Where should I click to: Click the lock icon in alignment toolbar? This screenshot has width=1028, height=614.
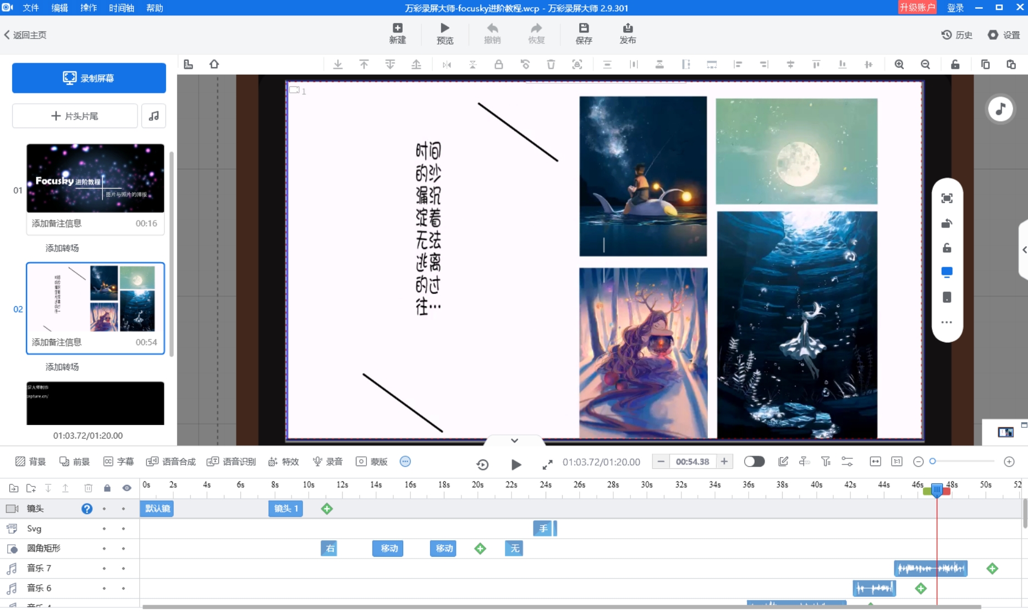click(x=498, y=64)
